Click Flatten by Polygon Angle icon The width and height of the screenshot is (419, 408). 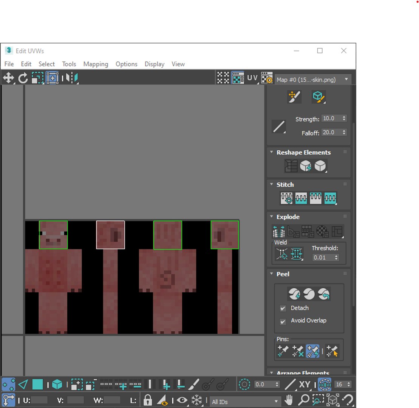click(293, 231)
